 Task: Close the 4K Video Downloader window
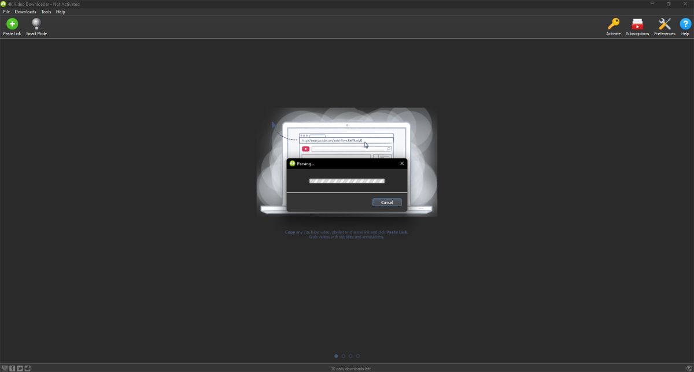685,4
